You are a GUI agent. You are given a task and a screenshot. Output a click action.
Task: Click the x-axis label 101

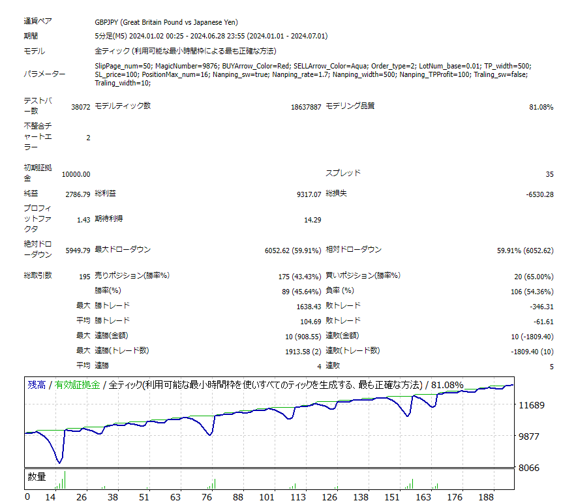click(x=266, y=497)
